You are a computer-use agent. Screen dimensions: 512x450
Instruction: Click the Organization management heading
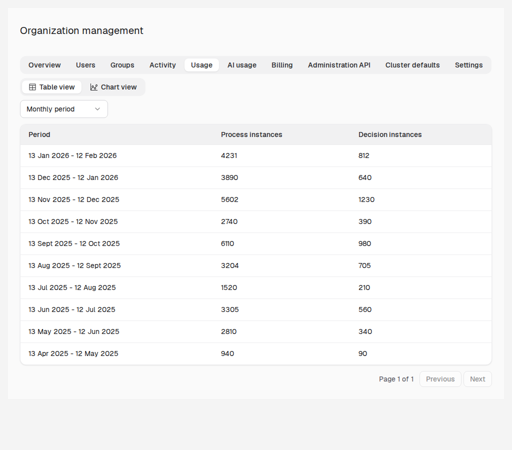tap(81, 30)
